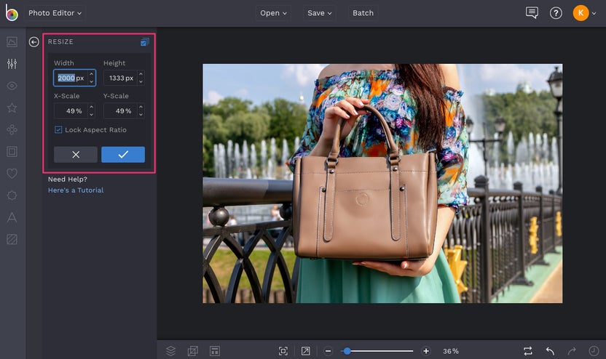
Task: Select the Text tool 'A' icon
Action: 12,217
